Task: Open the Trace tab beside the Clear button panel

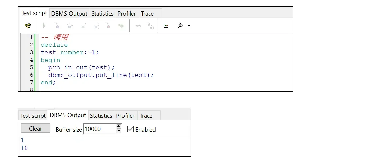Action: (146, 116)
